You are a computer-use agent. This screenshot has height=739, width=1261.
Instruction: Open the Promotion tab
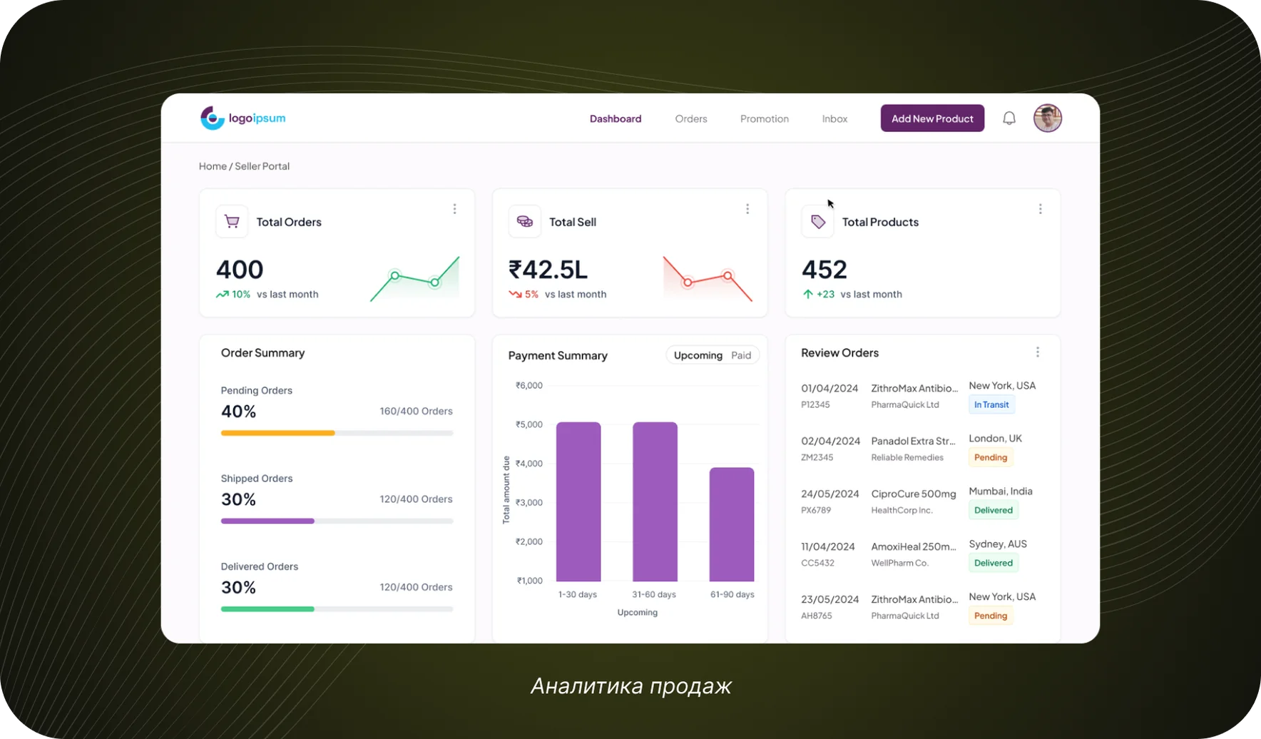[x=765, y=119]
